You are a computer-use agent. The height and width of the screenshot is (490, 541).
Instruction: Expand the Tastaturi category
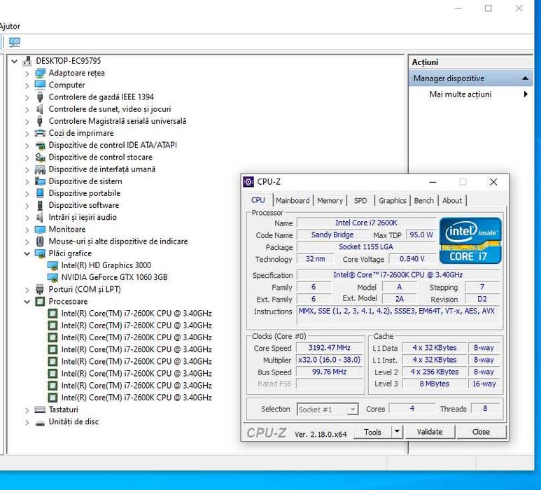point(27,410)
